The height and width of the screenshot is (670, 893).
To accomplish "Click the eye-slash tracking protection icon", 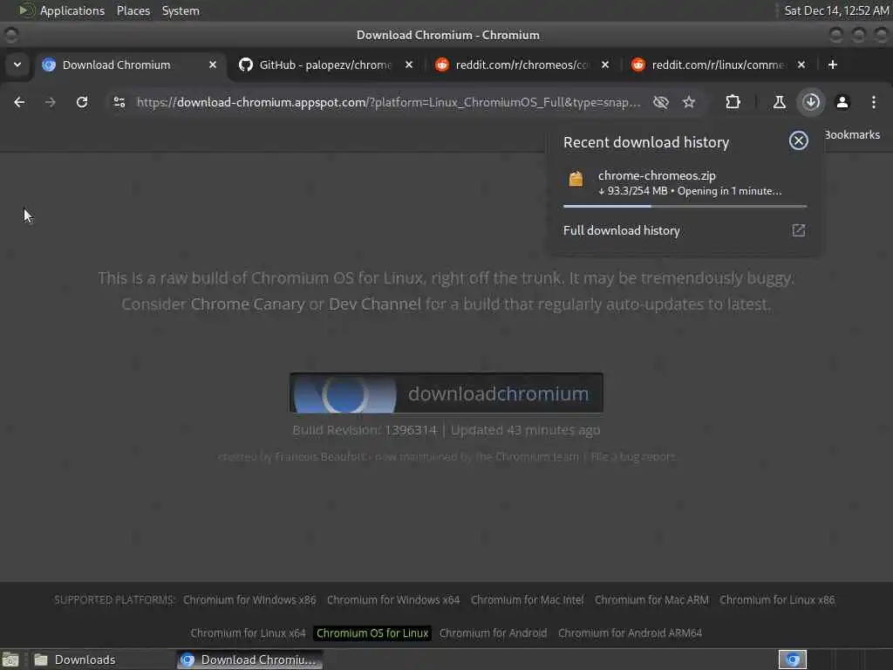I will point(661,102).
